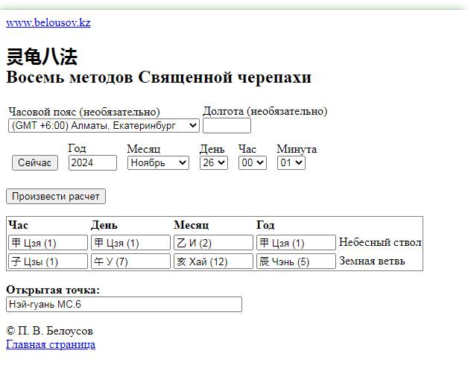
Task: Expand the hour dropdown showing 00
Action: pos(252,163)
